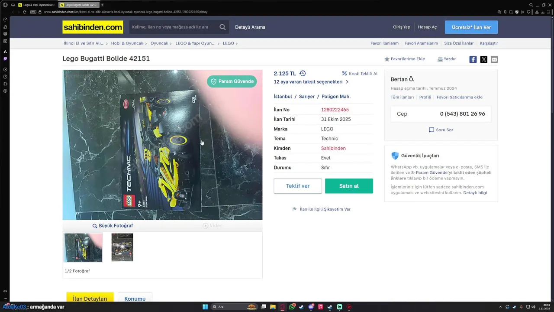Click Favori Satıcılarıma ekle link
This screenshot has width=554, height=312.
click(459, 97)
